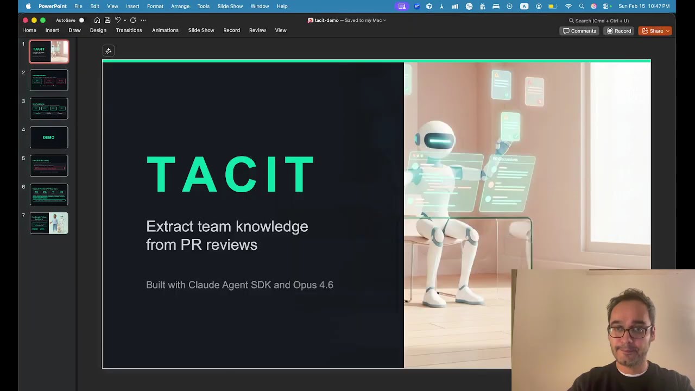Screen dimensions: 695x391
Task: Click the Designer ideas icon above the slide
Action: [108, 51]
